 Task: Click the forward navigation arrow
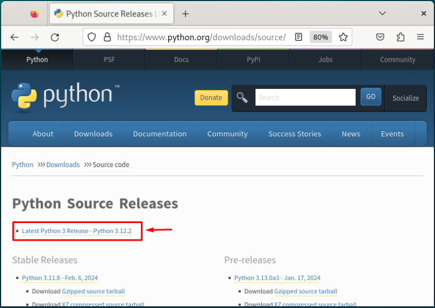tap(35, 37)
